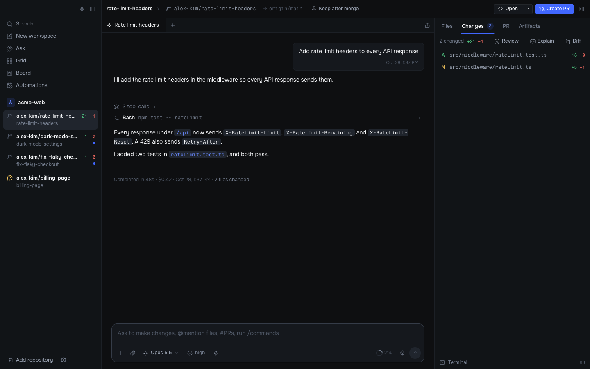590x369 pixels.
Task: Click the microphone icon in the sidebar header
Action: click(82, 9)
